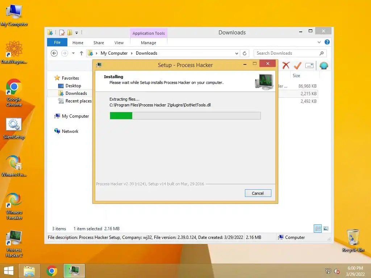Screen dimensions: 371x278
Task: Expand the My Computer breadcrumb arrow
Action: tap(132, 53)
